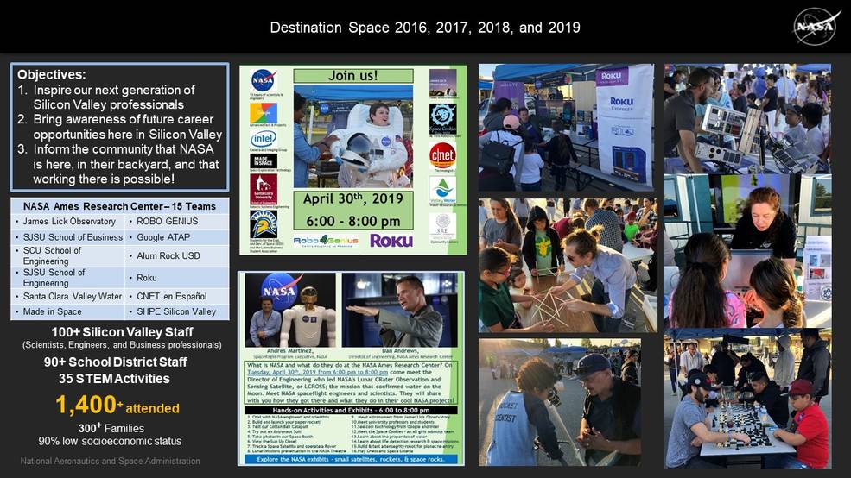Click the Roku Express banner logo in photo
This screenshot has width=851, height=478.
click(622, 103)
